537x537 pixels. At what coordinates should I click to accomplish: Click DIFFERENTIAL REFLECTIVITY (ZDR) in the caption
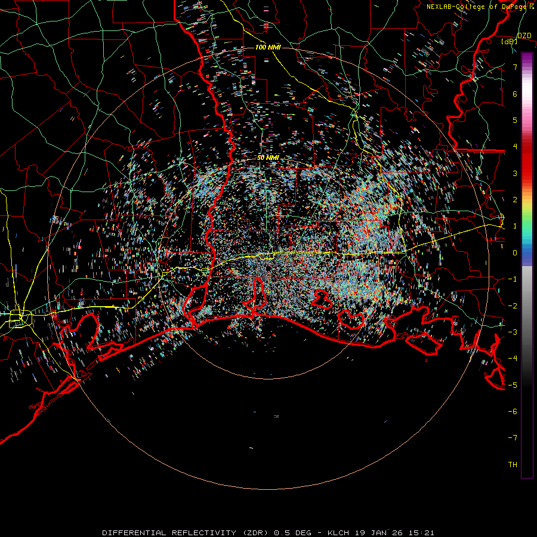(186, 533)
